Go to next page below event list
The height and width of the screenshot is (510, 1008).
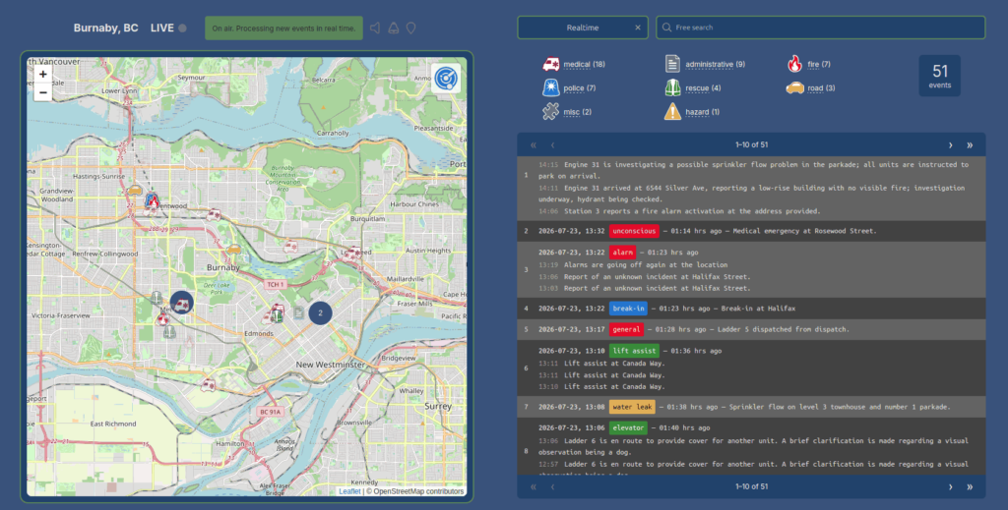tap(950, 486)
